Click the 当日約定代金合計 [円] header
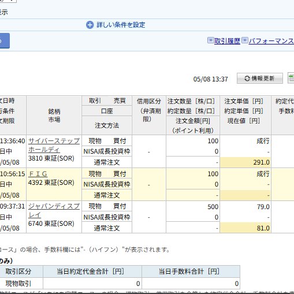 click(x=92, y=271)
